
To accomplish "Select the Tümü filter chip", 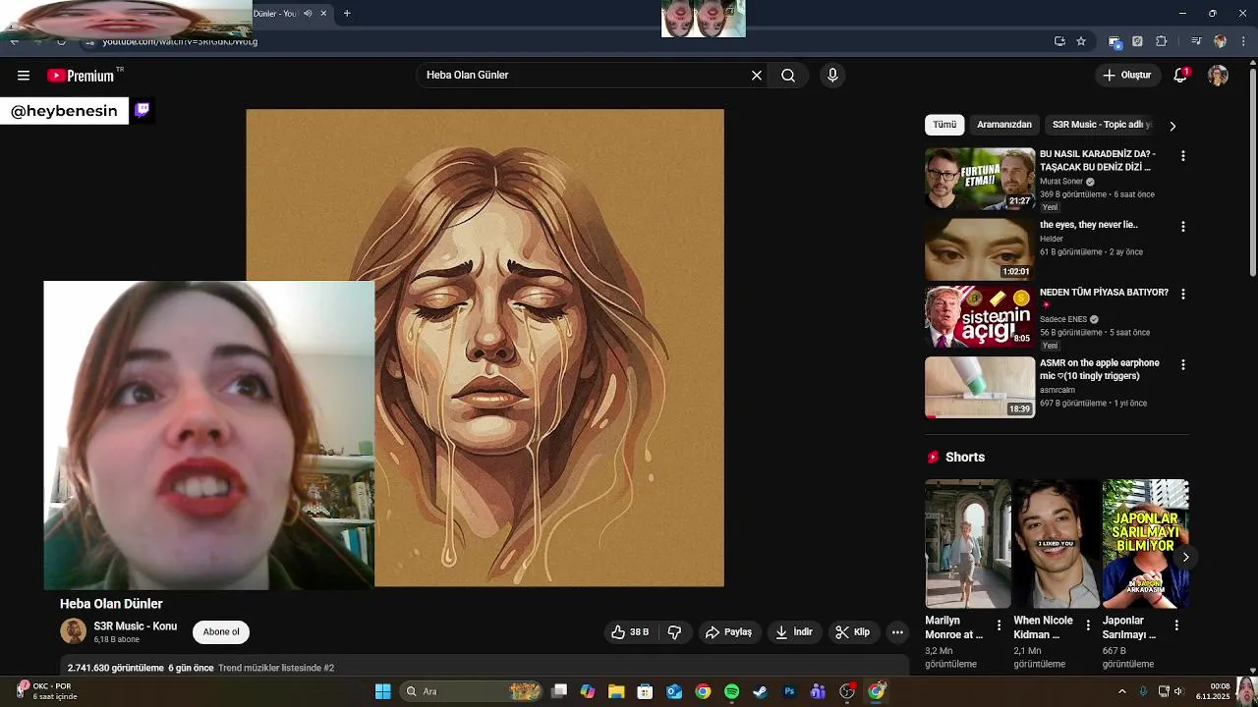I will pyautogui.click(x=944, y=125).
